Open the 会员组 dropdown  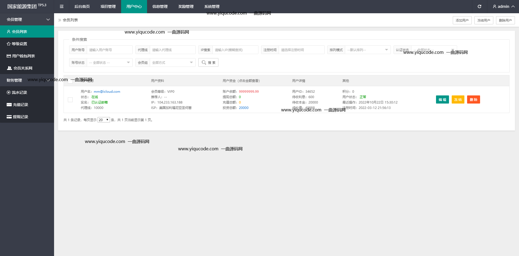[172, 63]
